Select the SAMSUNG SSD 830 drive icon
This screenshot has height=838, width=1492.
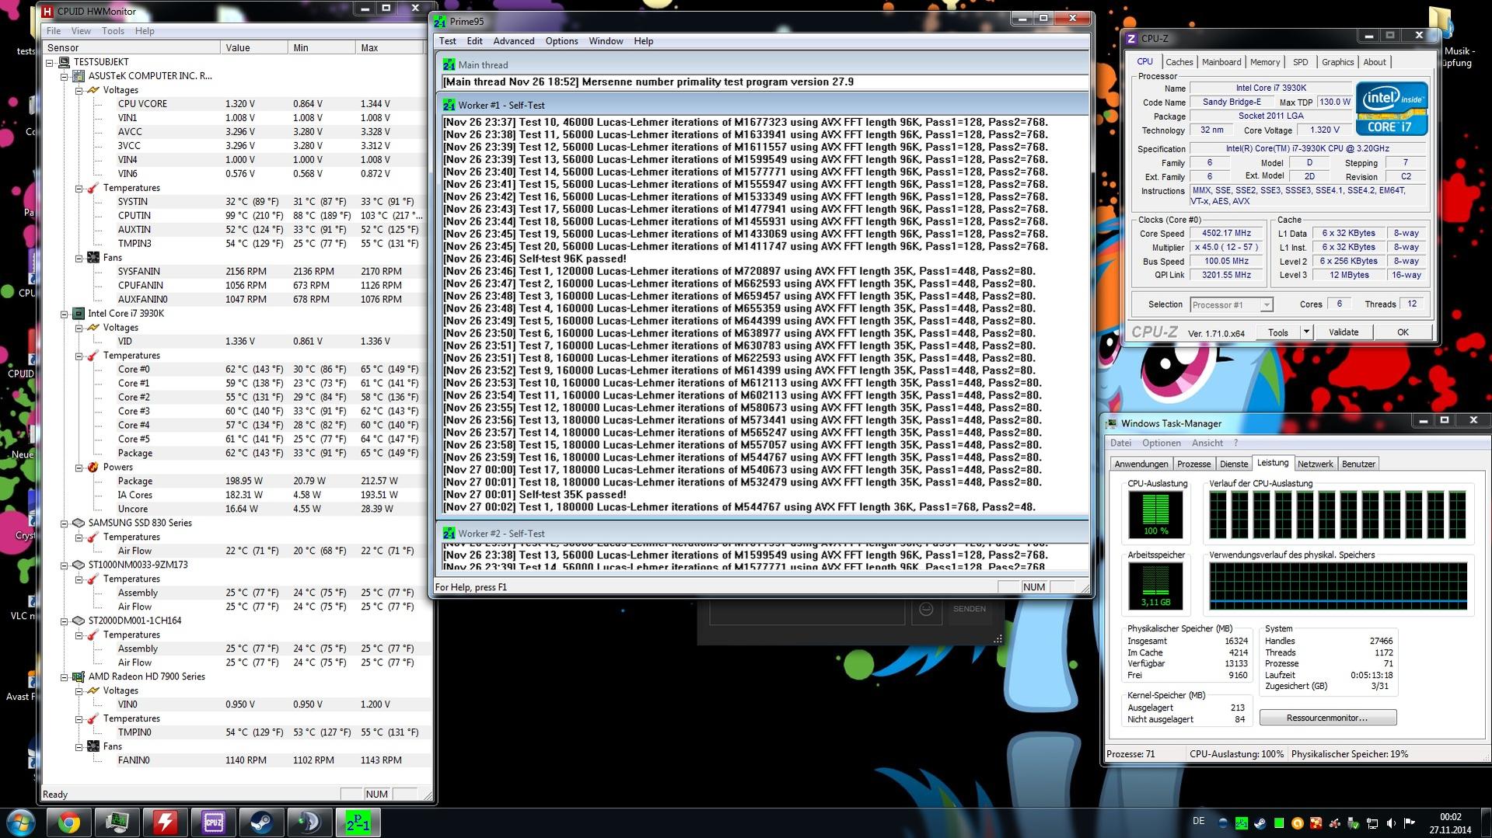coord(79,523)
